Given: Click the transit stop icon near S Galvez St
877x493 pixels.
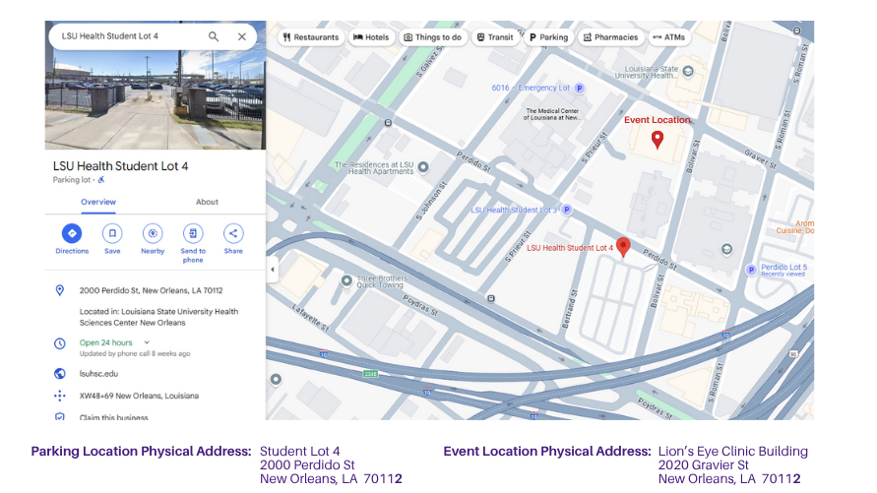Looking at the screenshot, I should click(388, 122).
